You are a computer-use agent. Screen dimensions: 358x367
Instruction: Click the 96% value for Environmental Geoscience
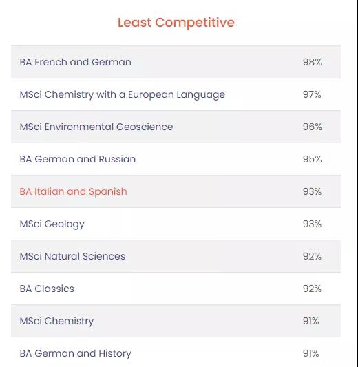coord(312,127)
